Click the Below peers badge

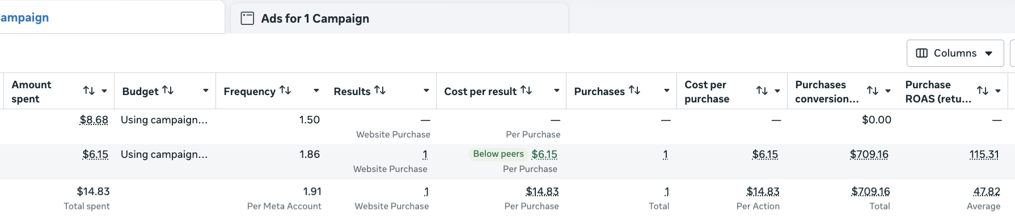498,154
